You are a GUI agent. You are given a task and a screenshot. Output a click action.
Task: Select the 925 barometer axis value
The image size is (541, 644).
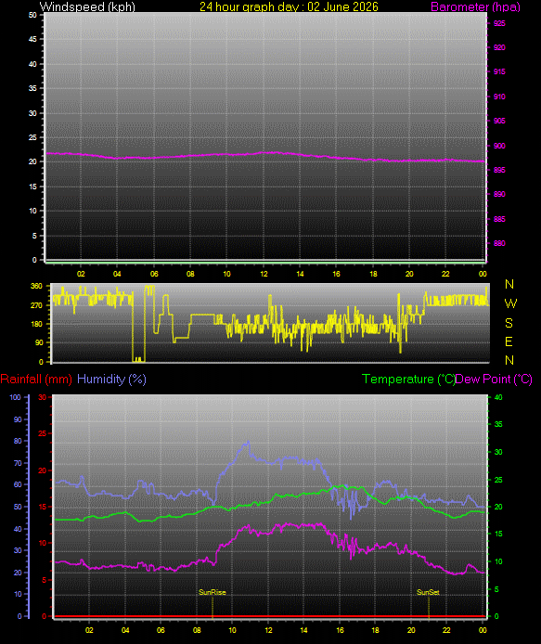[x=499, y=23]
